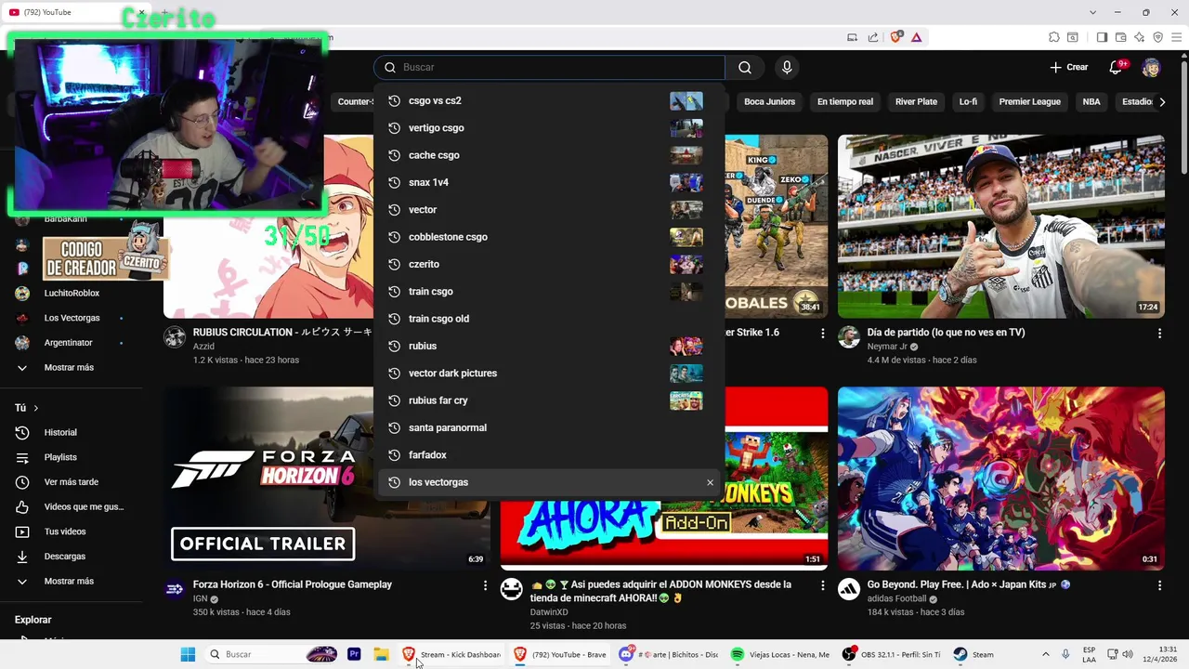Click the search magnifier button
The image size is (1189, 669).
tap(745, 67)
